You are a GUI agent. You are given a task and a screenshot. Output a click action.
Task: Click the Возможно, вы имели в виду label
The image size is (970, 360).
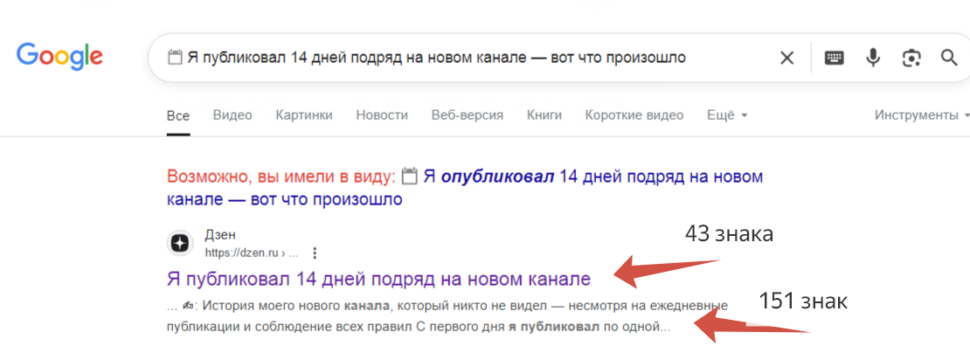pos(281,177)
